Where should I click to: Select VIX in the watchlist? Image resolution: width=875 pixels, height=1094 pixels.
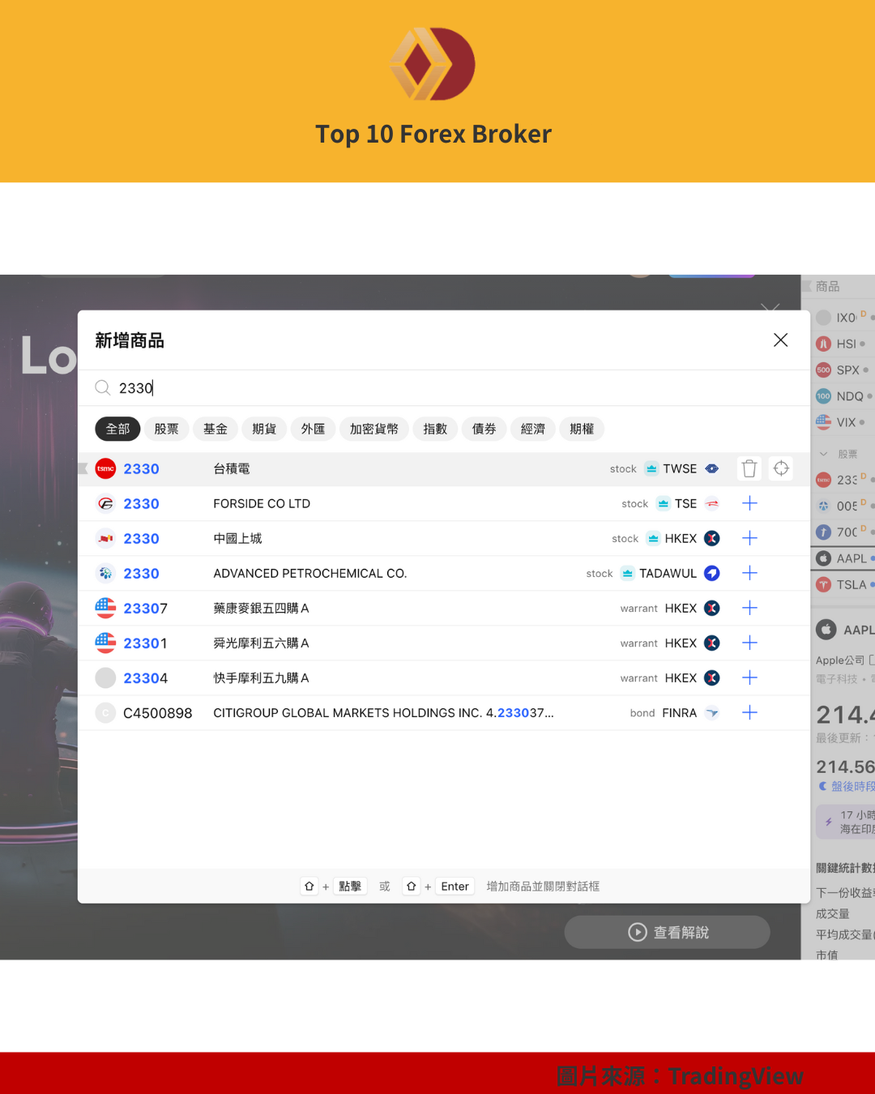point(843,422)
